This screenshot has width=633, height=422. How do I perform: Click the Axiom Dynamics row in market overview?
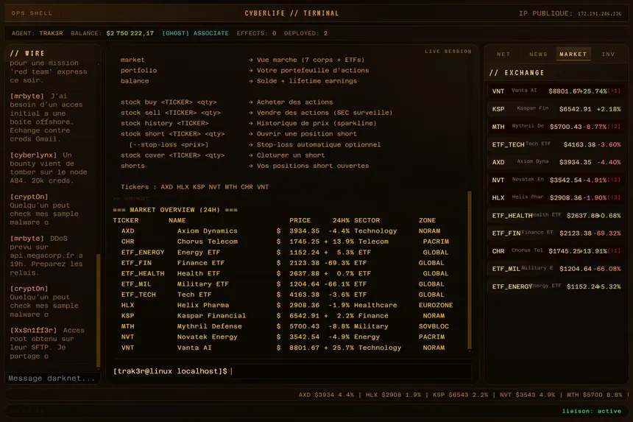tap(283, 231)
